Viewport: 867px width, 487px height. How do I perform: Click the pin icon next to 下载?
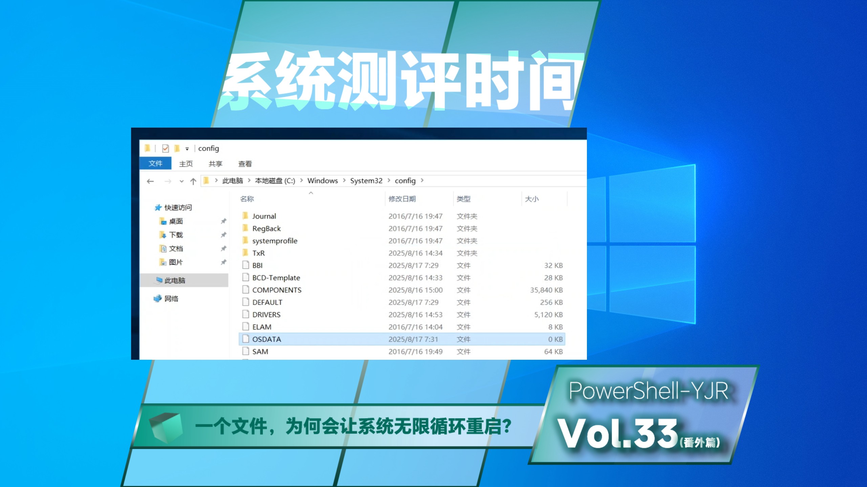(224, 235)
